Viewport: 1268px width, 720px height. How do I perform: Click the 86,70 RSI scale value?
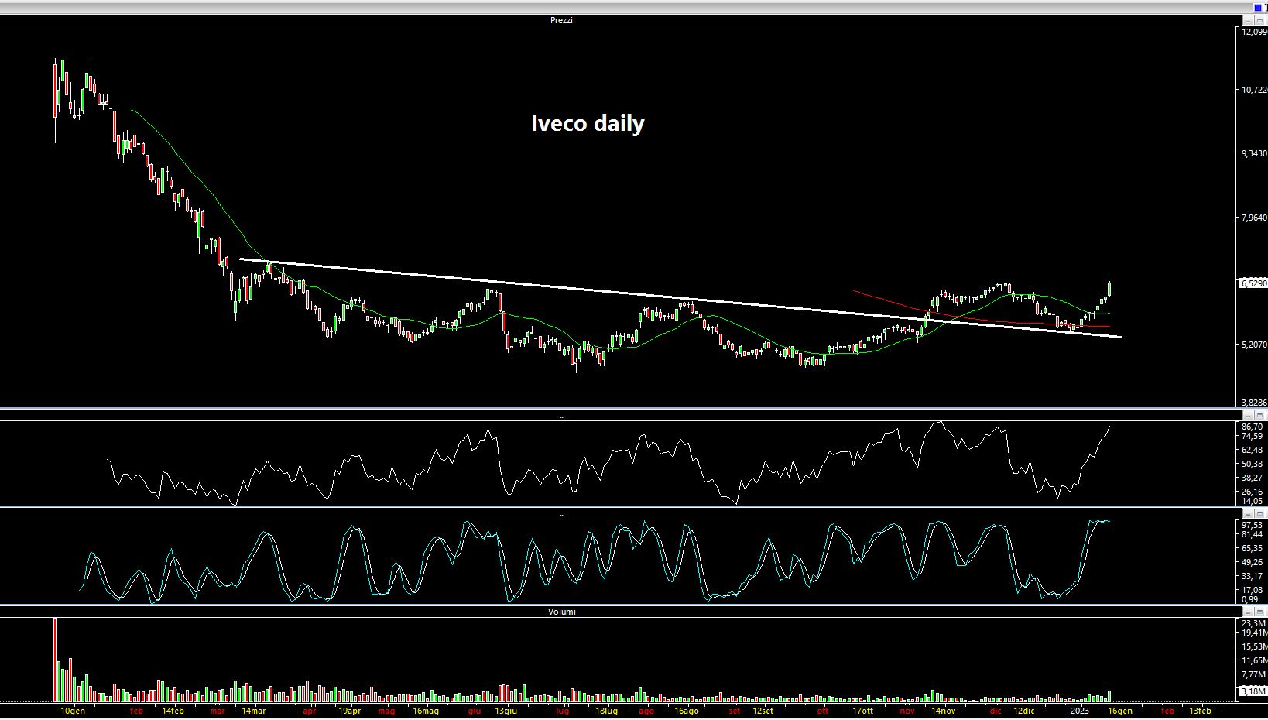tap(1252, 427)
